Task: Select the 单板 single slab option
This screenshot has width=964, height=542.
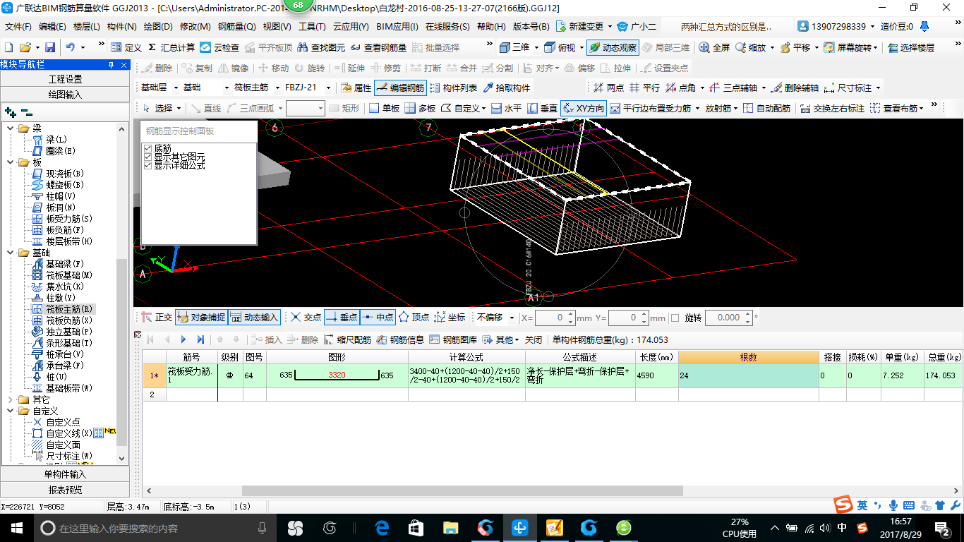Action: 385,108
